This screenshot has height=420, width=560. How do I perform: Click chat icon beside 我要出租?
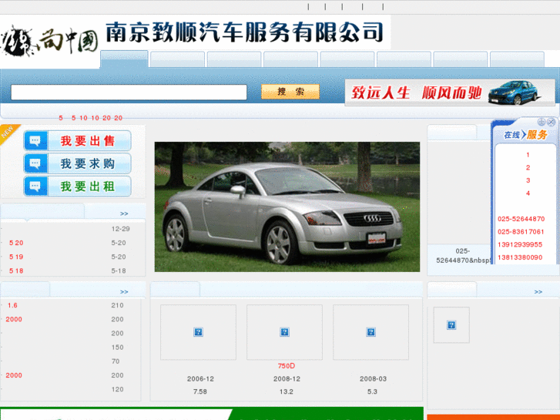pyautogui.click(x=36, y=186)
